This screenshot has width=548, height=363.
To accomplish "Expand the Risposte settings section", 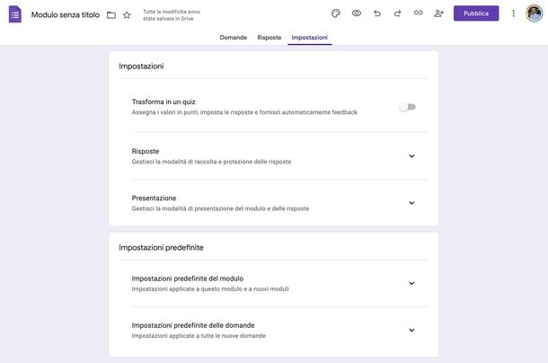I will [x=411, y=155].
